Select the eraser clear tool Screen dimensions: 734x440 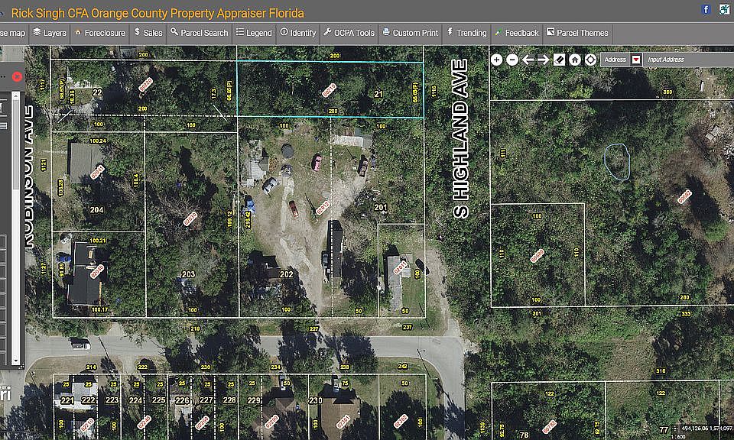click(x=560, y=60)
